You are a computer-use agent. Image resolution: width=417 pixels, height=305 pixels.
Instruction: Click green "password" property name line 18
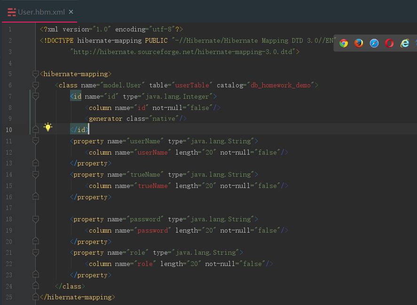pos(145,219)
